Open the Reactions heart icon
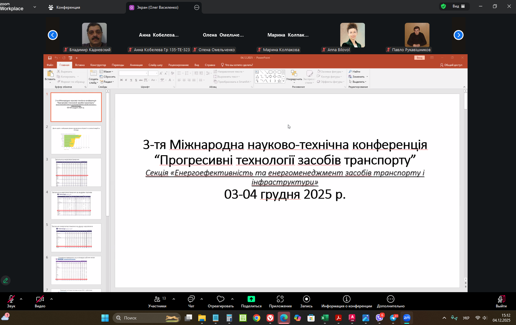Viewport: 516px width, 325px height. 221,299
